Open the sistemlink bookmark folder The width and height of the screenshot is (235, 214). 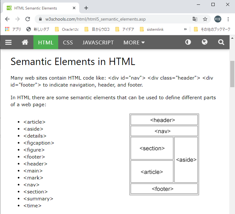click(152, 29)
